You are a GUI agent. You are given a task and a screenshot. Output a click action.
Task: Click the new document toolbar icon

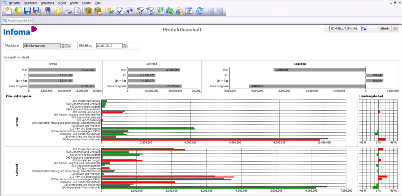click(x=8, y=11)
